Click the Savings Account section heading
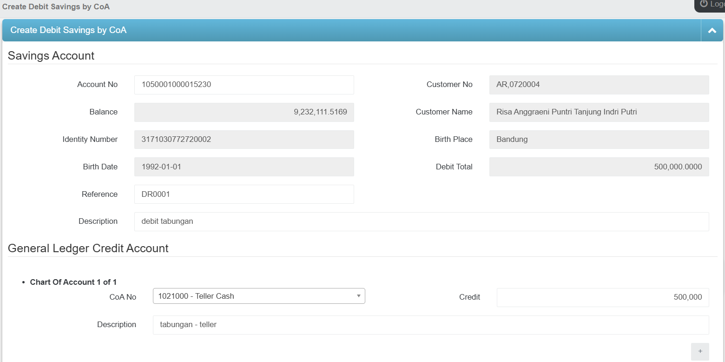725x362 pixels. [51, 56]
